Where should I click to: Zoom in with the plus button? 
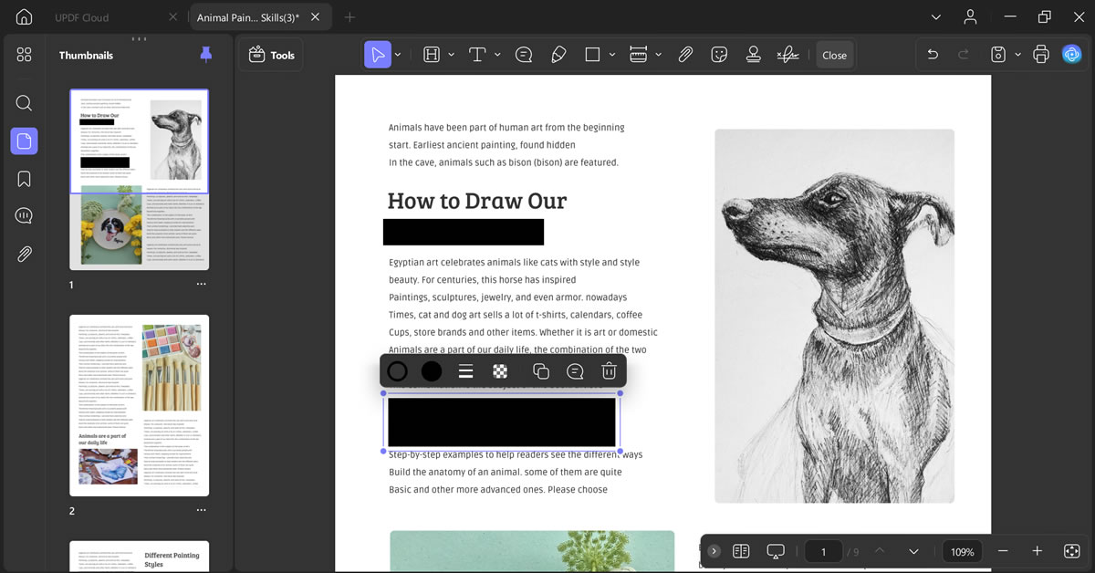1037,551
